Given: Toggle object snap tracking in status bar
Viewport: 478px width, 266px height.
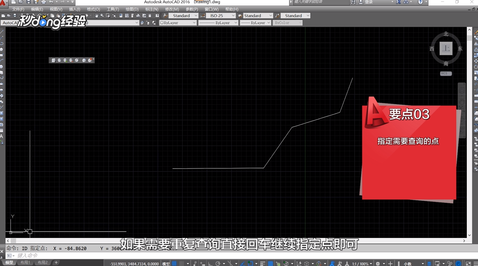Looking at the screenshot, I should pos(243,264).
